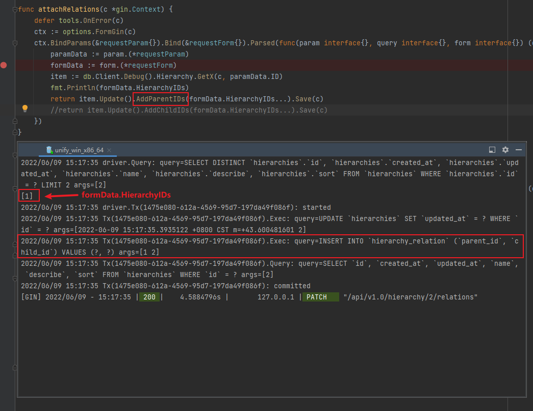Click the yellow lightbulb quick-fix icon
Viewport: 533px width, 411px height.
[x=25, y=108]
